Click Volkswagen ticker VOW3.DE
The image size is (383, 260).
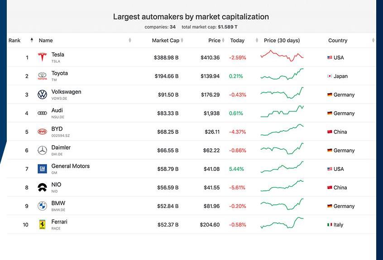[59, 99]
